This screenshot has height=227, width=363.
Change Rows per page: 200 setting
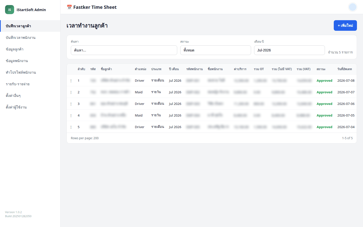tap(85, 138)
